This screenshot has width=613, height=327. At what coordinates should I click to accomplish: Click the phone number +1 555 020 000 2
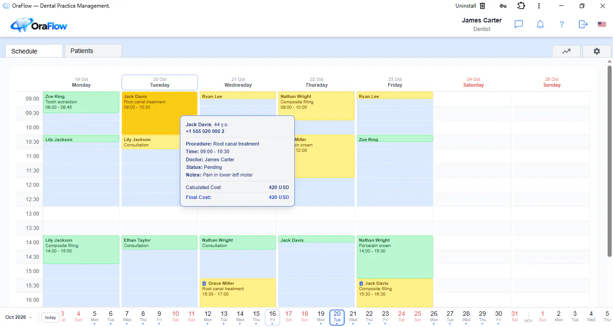pos(205,131)
